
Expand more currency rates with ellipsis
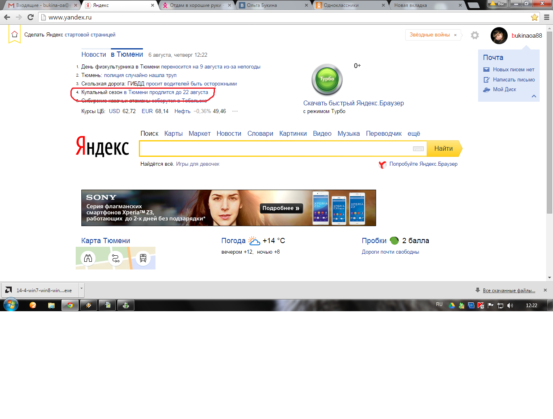click(235, 111)
